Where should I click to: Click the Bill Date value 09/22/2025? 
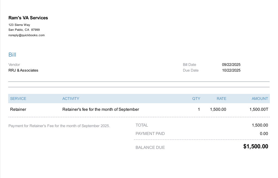click(231, 65)
